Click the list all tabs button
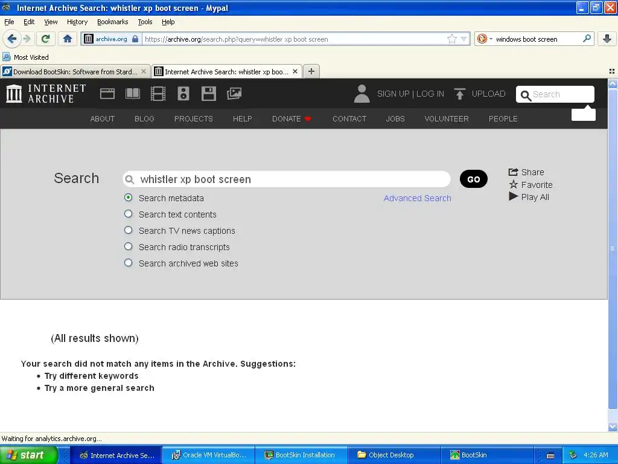This screenshot has height=464, width=618. pyautogui.click(x=612, y=71)
